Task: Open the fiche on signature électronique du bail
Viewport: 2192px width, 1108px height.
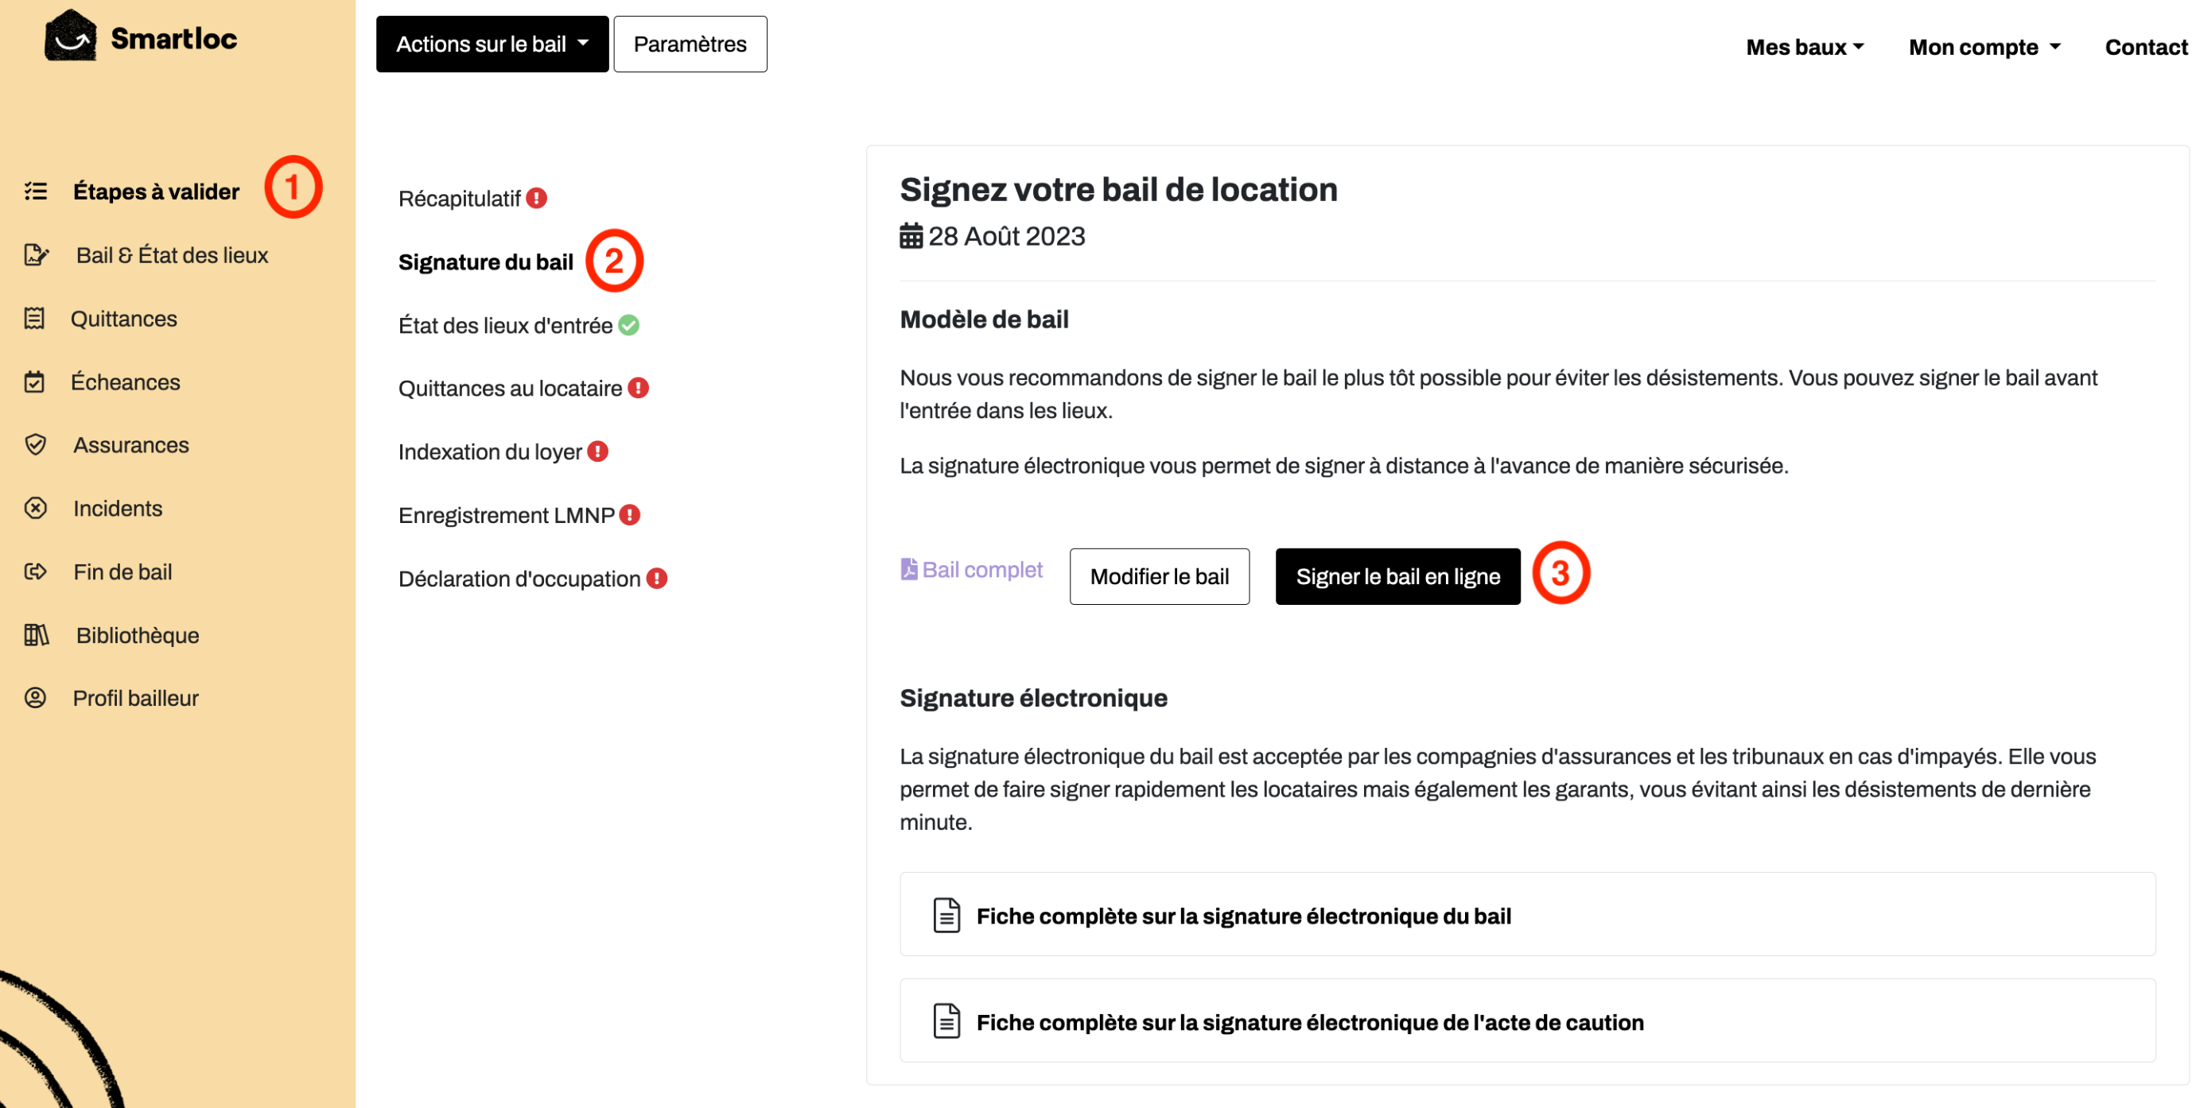Action: pos(1527,915)
